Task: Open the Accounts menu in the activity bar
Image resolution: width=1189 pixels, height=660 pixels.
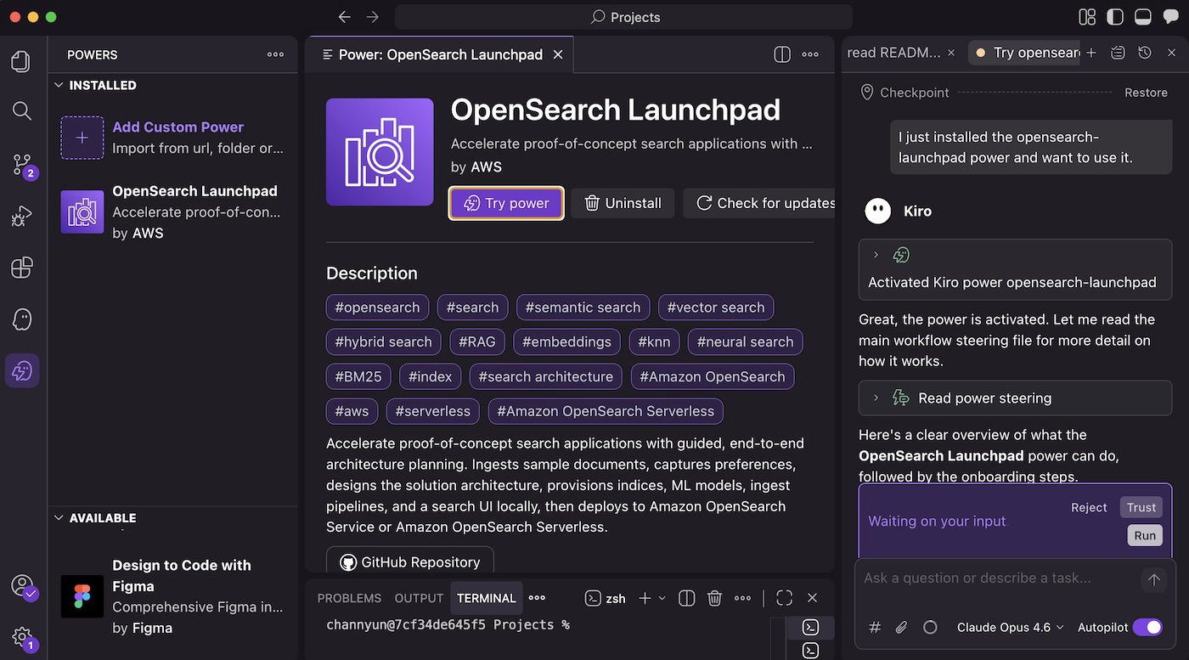Action: pos(23,586)
